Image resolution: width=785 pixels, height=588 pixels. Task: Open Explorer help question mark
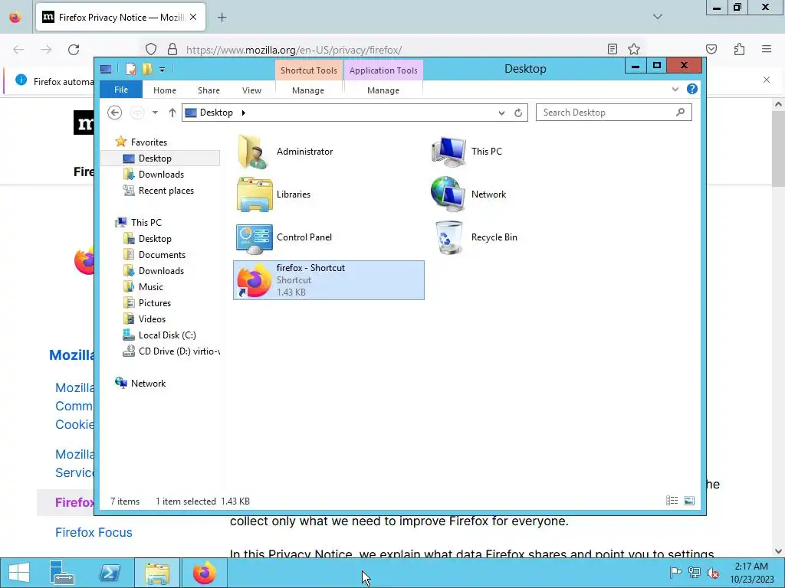[692, 89]
